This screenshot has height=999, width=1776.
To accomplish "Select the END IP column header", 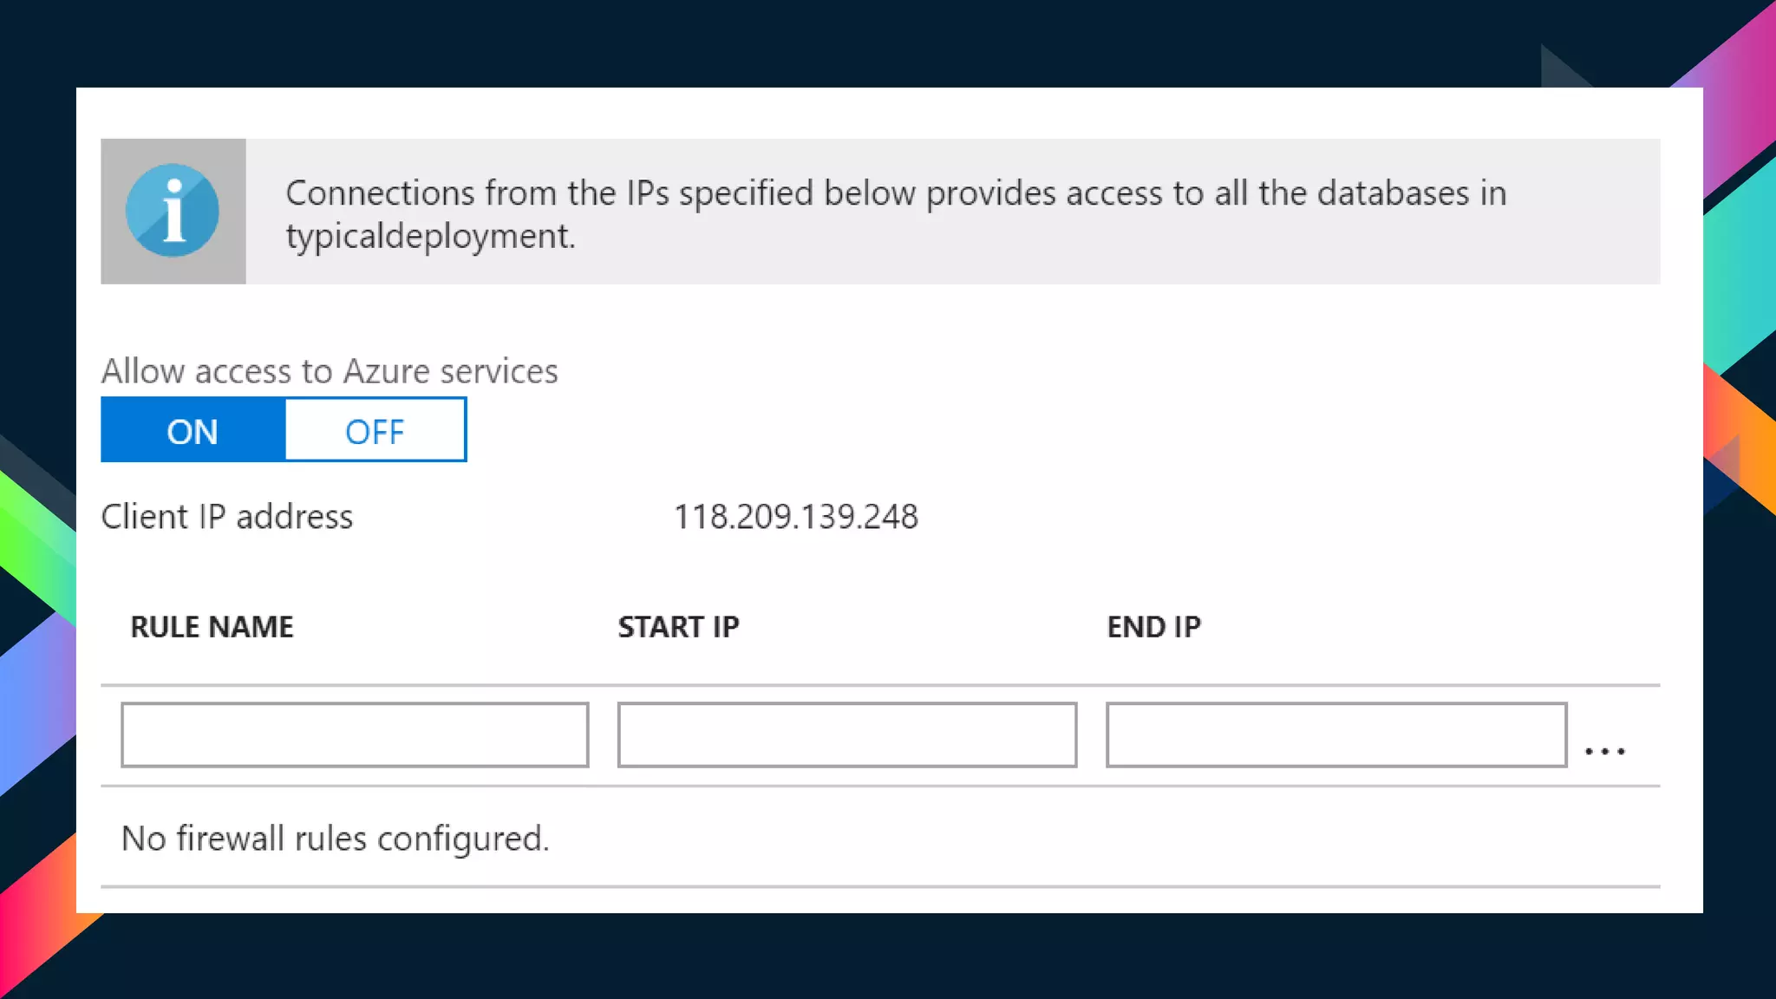I will (1153, 627).
